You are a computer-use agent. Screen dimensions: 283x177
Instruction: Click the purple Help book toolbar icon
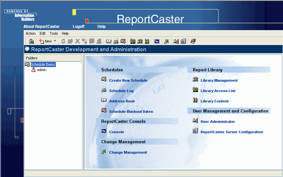193,41
